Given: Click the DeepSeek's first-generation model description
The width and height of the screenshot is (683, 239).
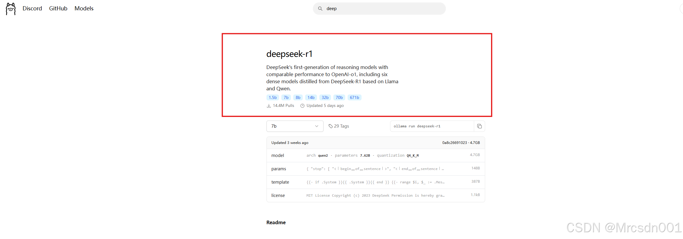Looking at the screenshot, I should [x=332, y=78].
